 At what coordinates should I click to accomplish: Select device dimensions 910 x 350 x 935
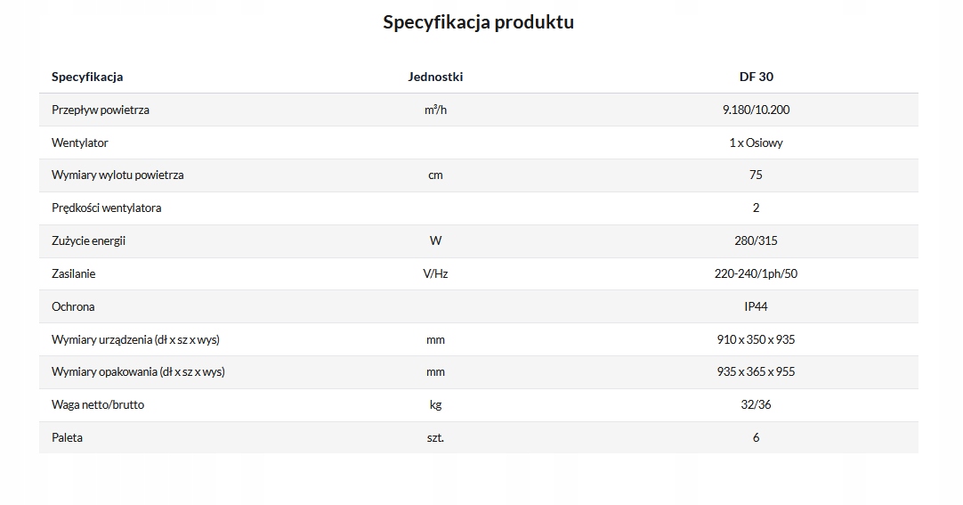tap(756, 339)
